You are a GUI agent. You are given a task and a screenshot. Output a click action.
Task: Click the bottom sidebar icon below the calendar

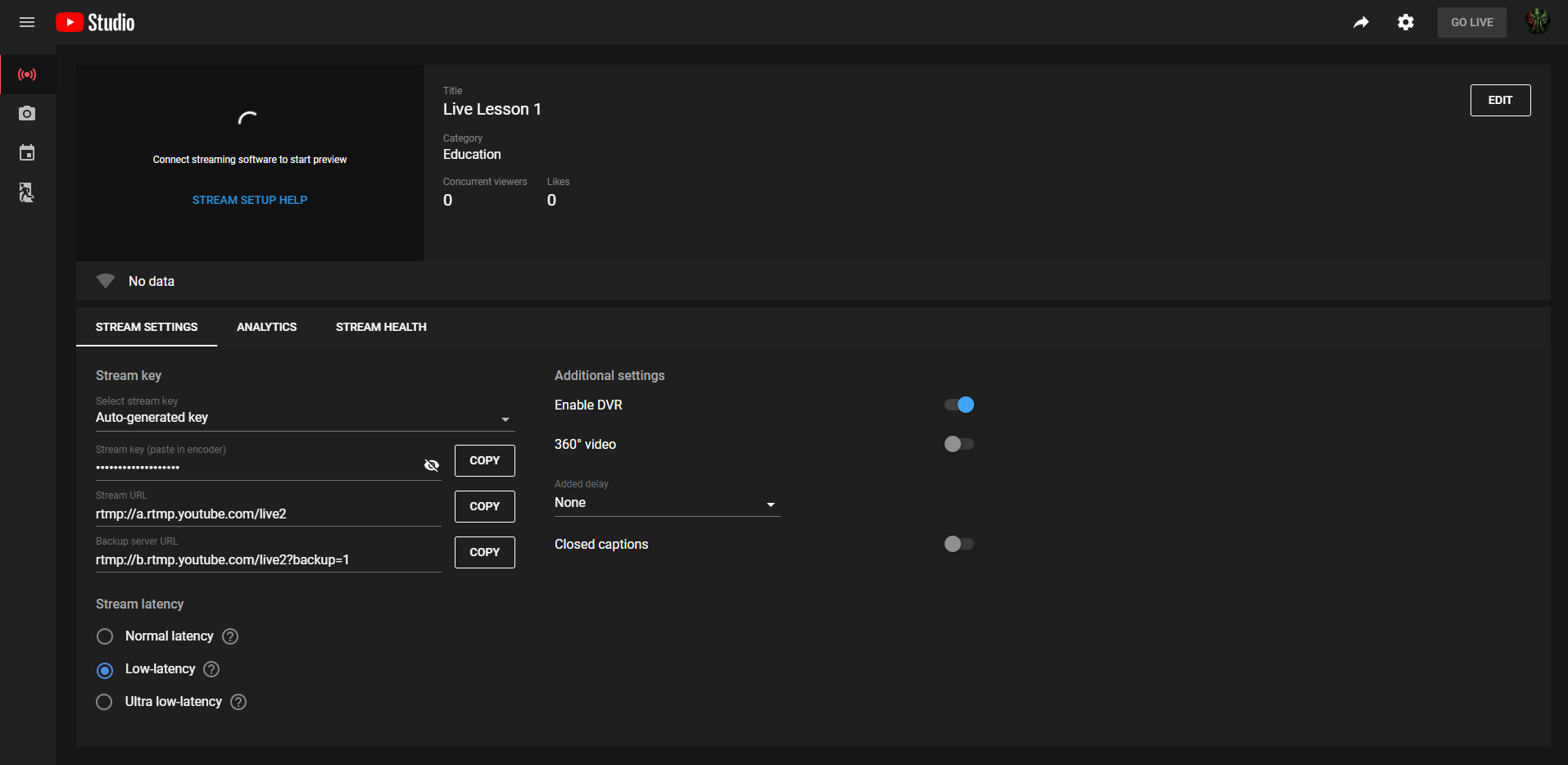[x=27, y=192]
